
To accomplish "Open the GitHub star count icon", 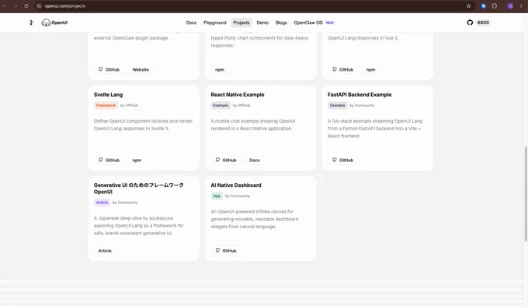I will 470,22.
